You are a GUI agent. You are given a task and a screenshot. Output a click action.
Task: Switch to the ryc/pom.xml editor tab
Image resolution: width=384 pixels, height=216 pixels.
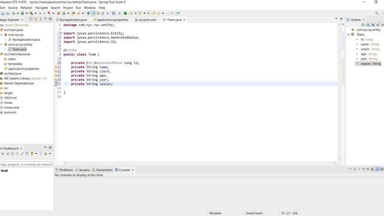coord(145,20)
